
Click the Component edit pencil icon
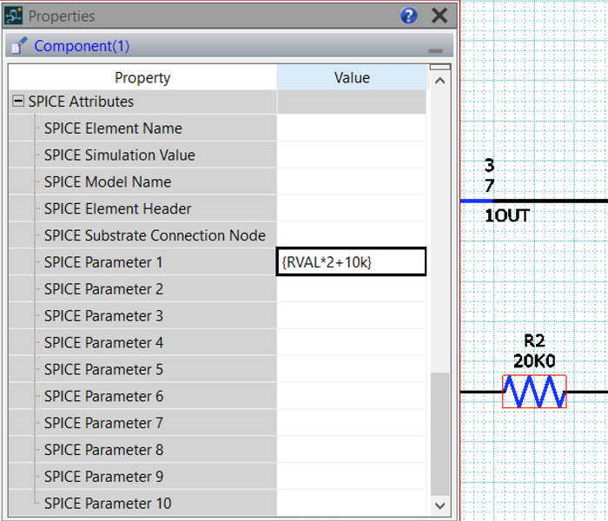coord(18,45)
